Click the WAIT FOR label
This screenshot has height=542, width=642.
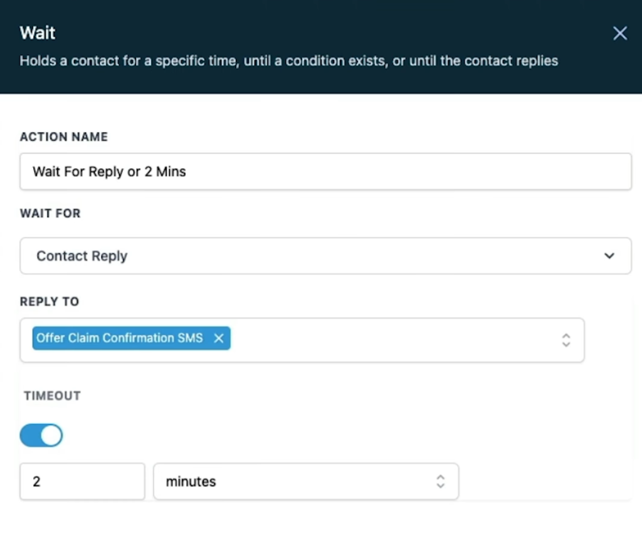[50, 213]
